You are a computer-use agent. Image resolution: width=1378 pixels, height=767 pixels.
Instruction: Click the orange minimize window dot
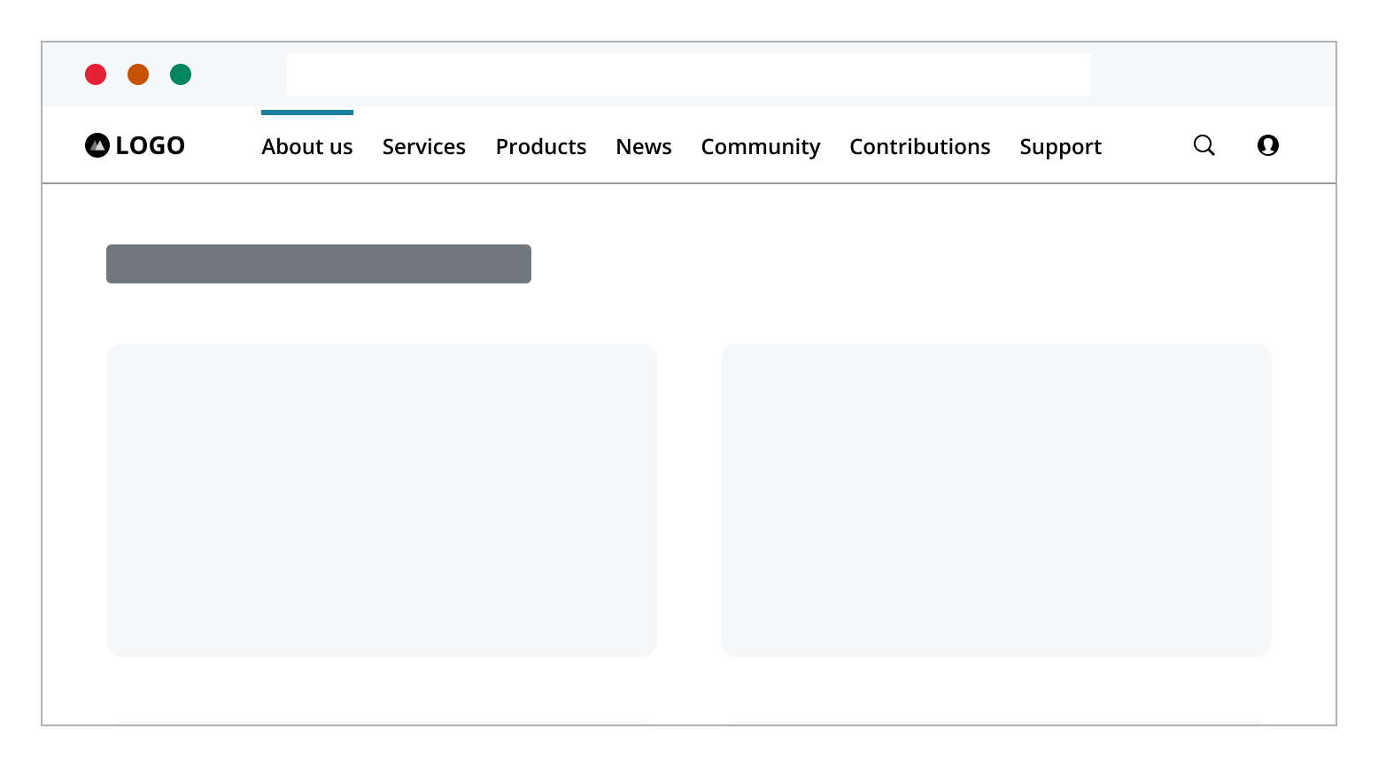(138, 74)
